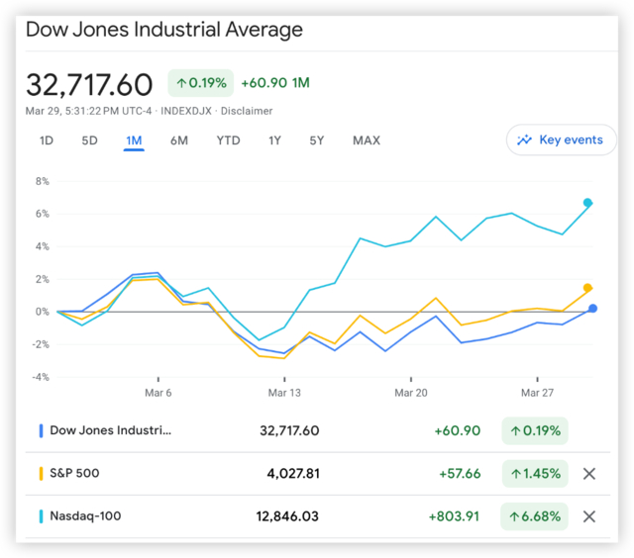634x558 pixels.
Task: Remove Nasdaq-100 comparison with X
Action: click(x=589, y=516)
